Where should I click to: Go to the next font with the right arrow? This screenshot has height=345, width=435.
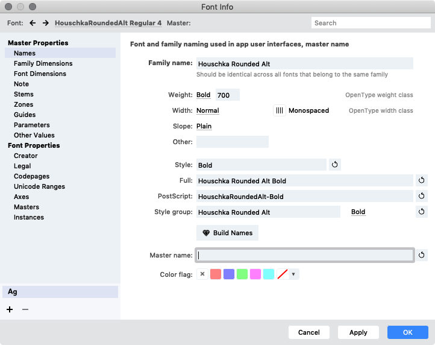click(x=46, y=23)
